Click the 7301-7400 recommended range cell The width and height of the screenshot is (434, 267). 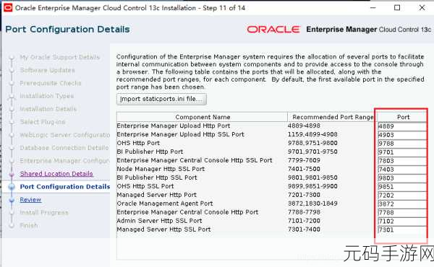304,229
